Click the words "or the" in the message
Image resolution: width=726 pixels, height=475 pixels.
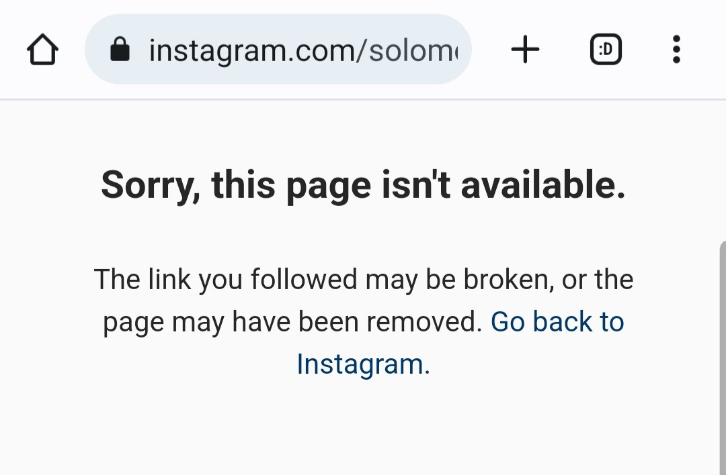[598, 280]
